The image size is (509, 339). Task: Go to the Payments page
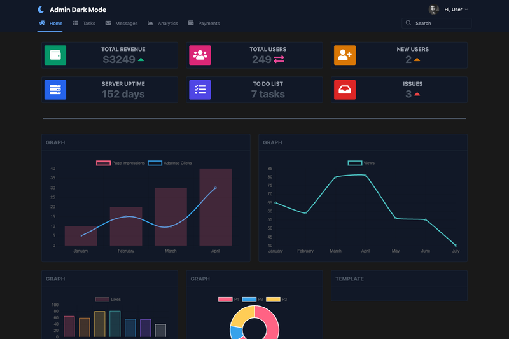pos(204,24)
